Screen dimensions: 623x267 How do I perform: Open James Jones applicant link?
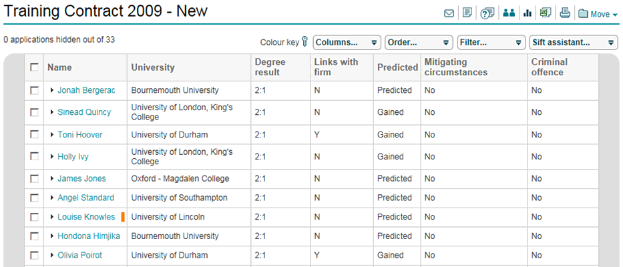pos(81,178)
